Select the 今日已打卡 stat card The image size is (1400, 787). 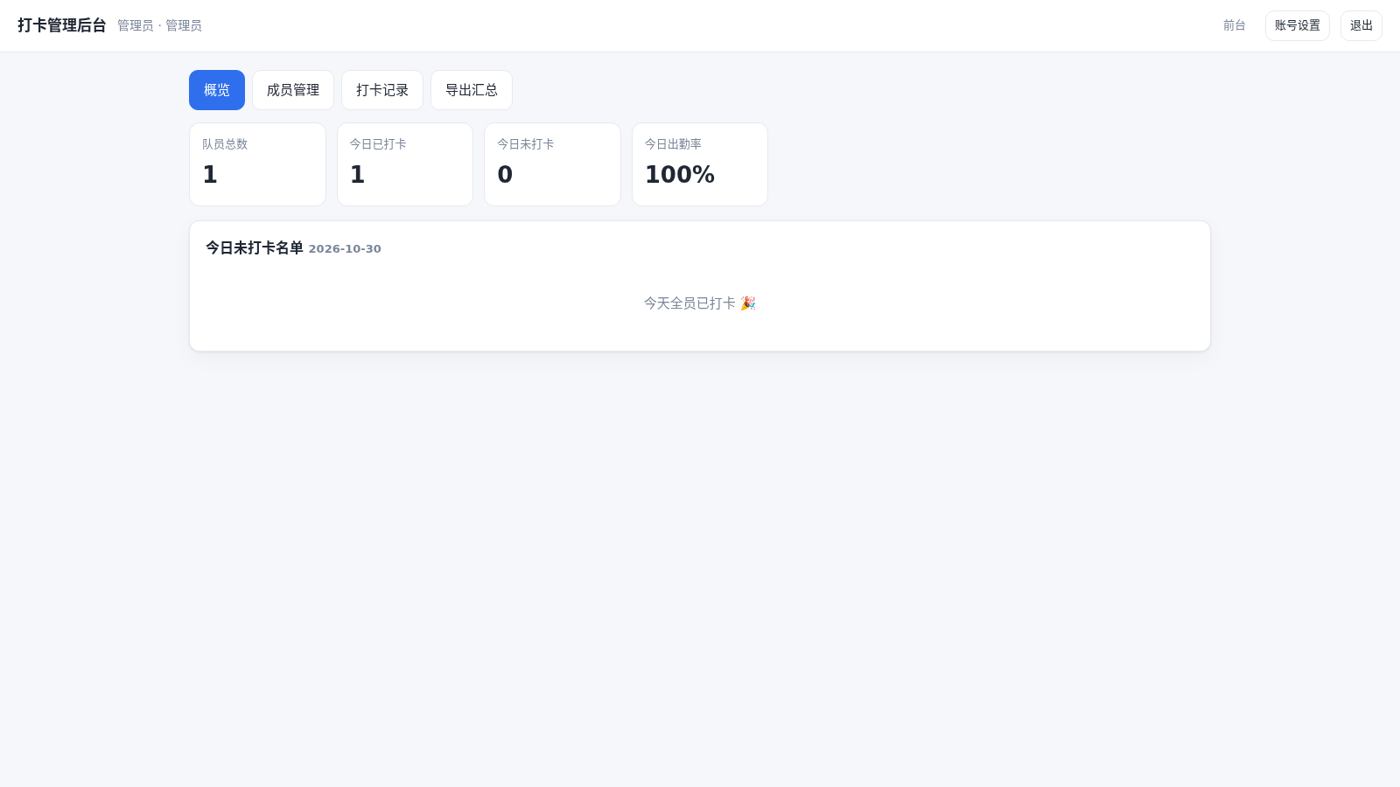(x=405, y=164)
